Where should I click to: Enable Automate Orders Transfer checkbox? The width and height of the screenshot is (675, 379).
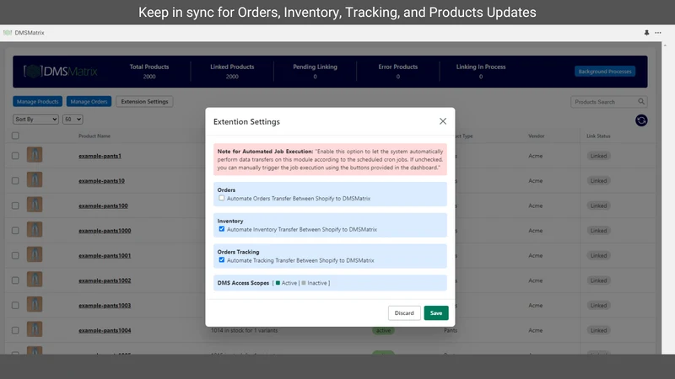(x=221, y=198)
